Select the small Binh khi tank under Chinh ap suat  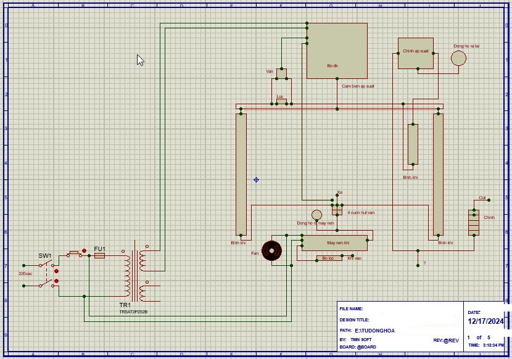pos(413,144)
